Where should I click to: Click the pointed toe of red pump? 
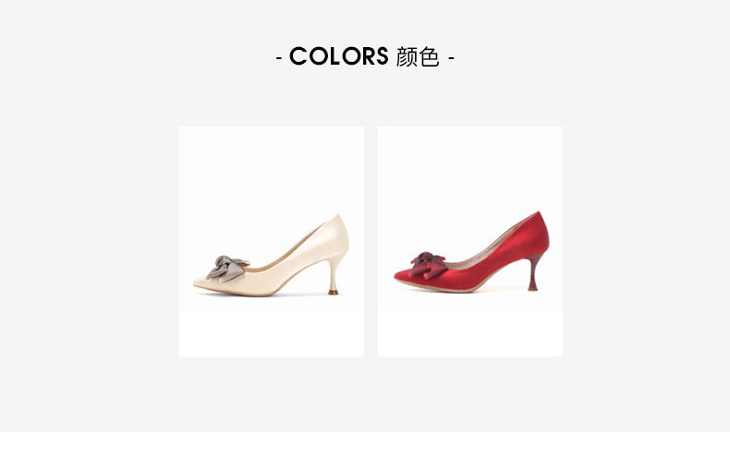point(402,276)
